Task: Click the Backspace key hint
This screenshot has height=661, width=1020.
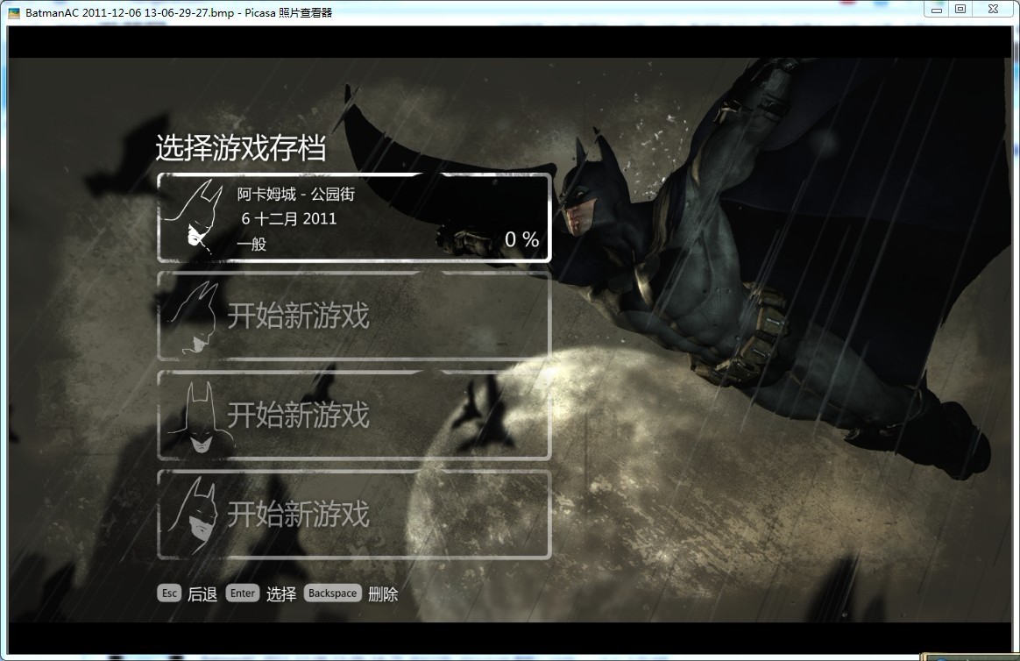Action: click(332, 593)
